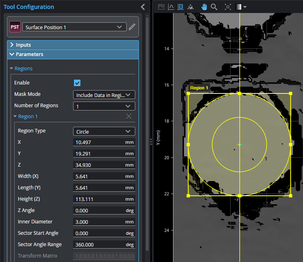Screen dimensions: 303x262
Task: Open the Number of Regions dropdown
Action: [104, 106]
